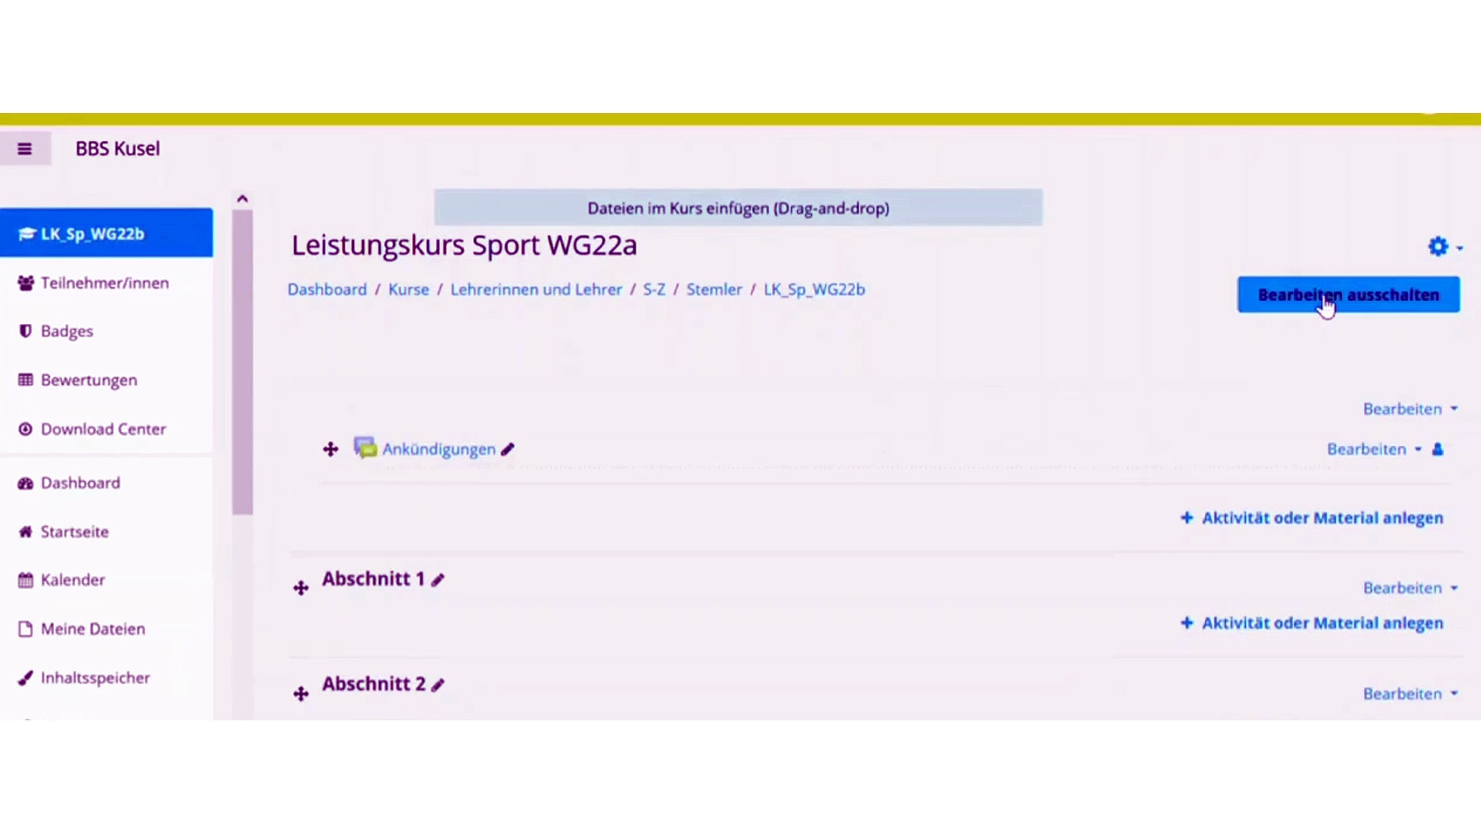Click the move cross icon for Abschnitt 2

[x=301, y=693]
